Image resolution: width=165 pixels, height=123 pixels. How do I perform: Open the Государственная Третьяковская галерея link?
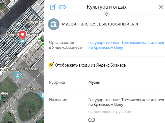[126, 45]
